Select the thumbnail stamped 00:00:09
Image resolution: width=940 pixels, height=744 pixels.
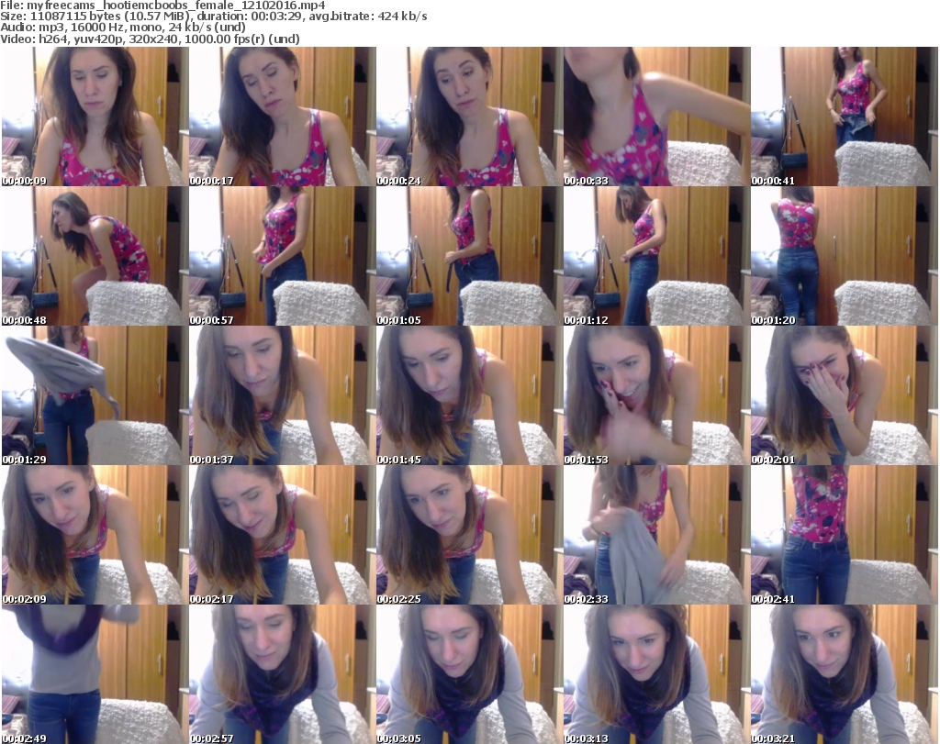point(95,117)
